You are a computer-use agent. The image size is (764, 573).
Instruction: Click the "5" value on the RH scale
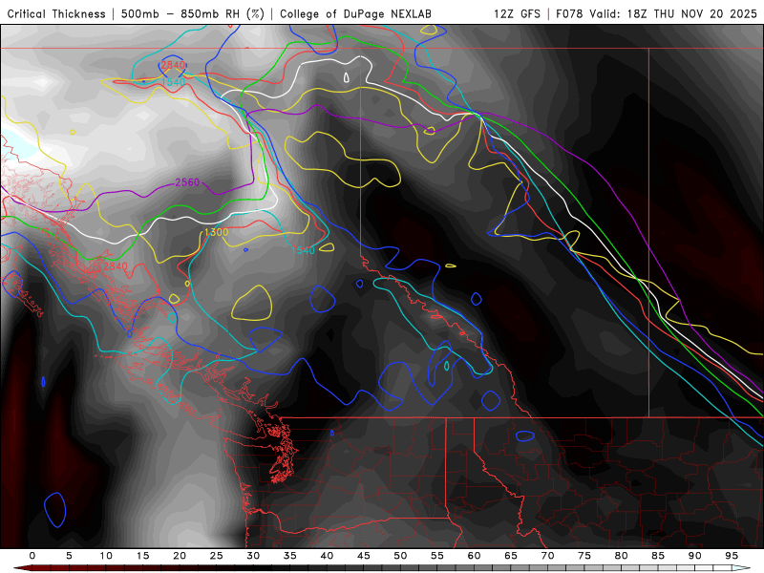point(69,556)
